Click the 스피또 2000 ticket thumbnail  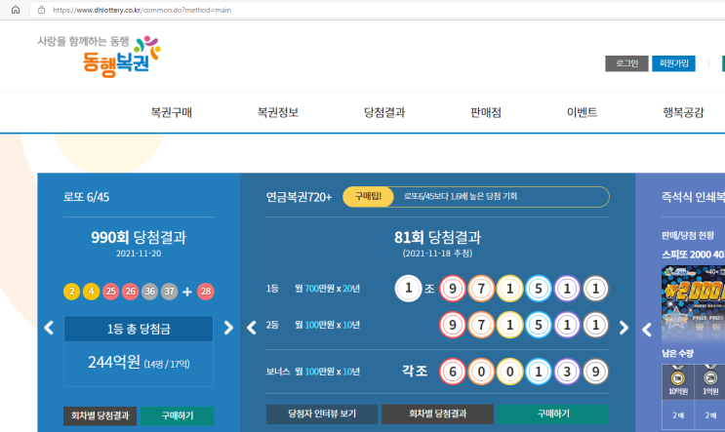click(x=693, y=304)
